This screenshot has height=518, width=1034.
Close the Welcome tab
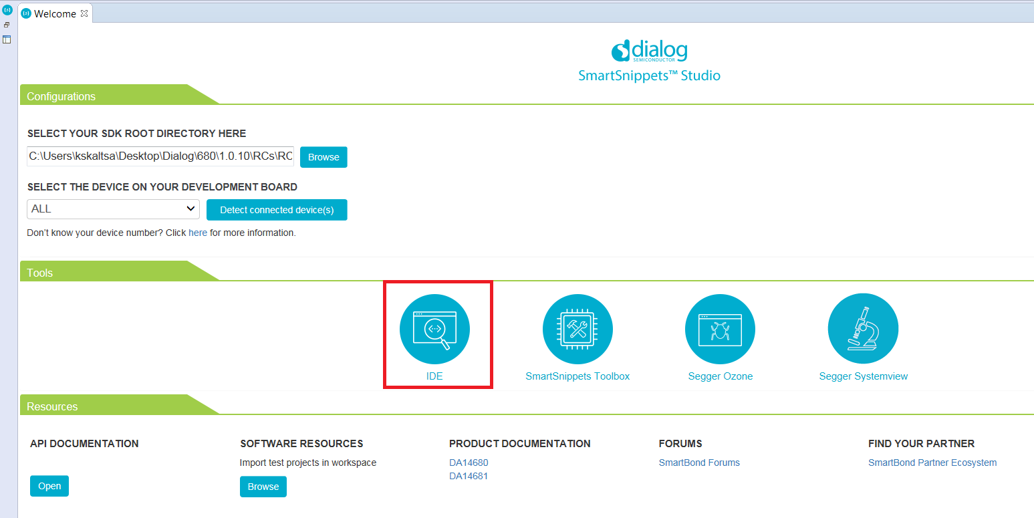[x=84, y=13]
